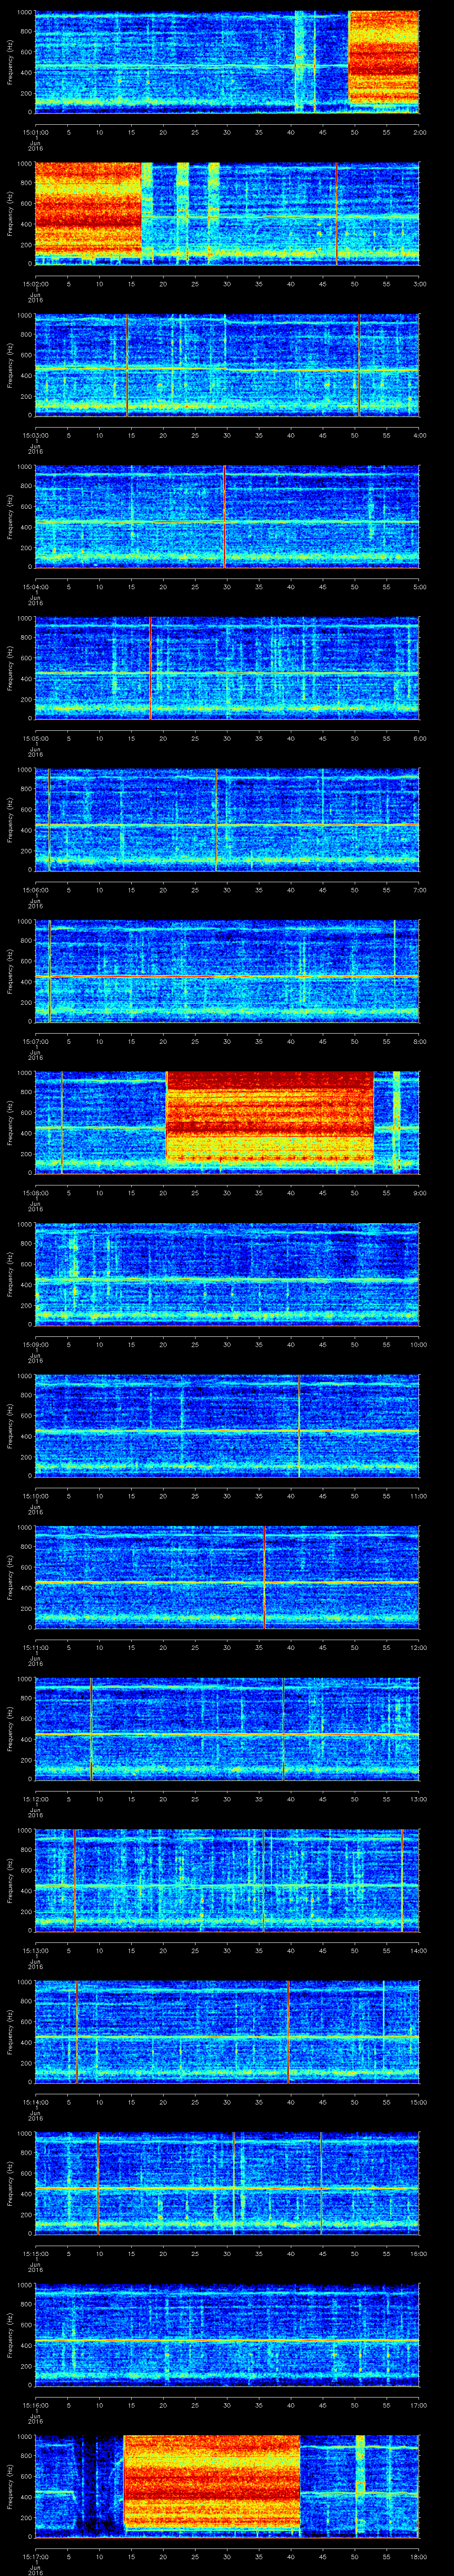Select the "16:00" end tick label
This screenshot has width=454, height=2576.
(418, 2255)
